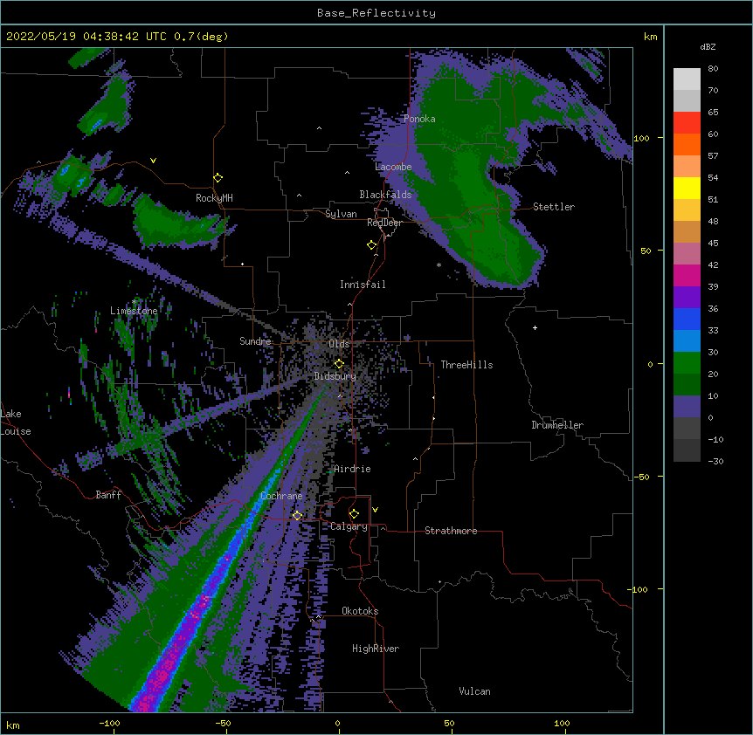Click the Calgary city label

[349, 526]
